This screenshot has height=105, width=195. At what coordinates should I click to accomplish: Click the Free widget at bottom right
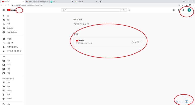click(x=179, y=102)
